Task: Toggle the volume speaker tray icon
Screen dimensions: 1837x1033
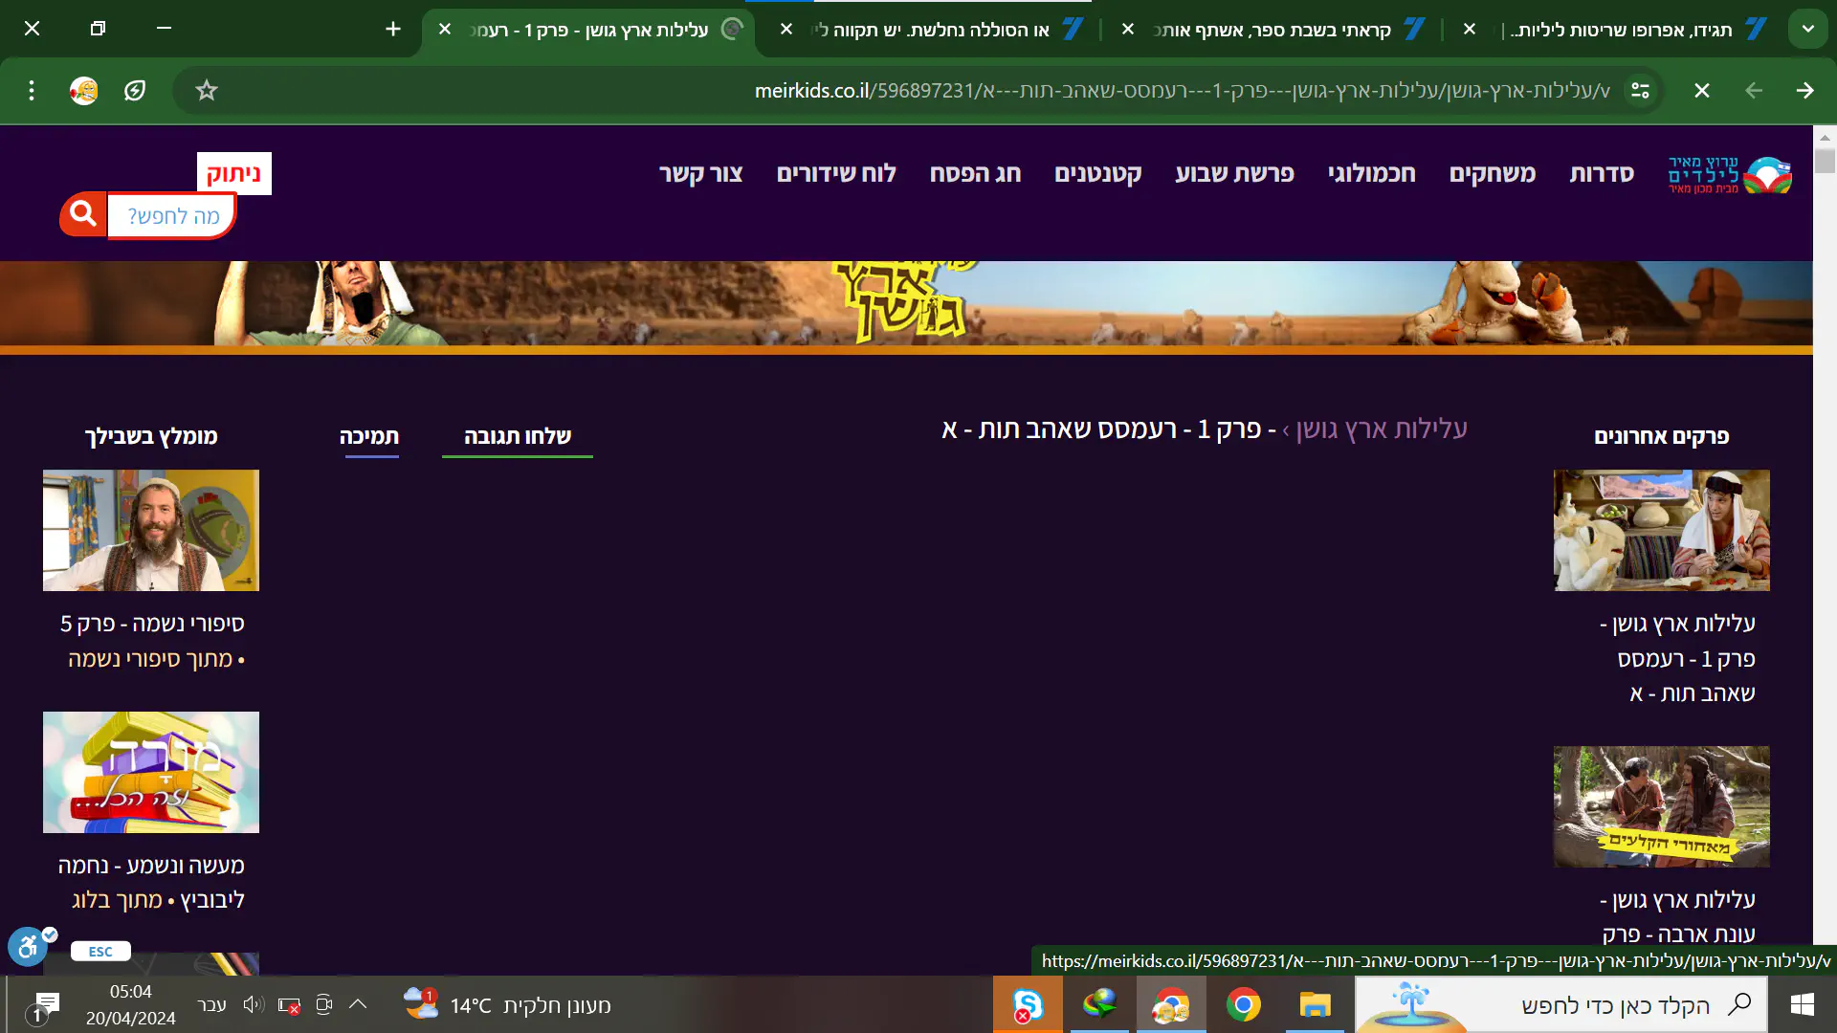Action: coord(253,1005)
